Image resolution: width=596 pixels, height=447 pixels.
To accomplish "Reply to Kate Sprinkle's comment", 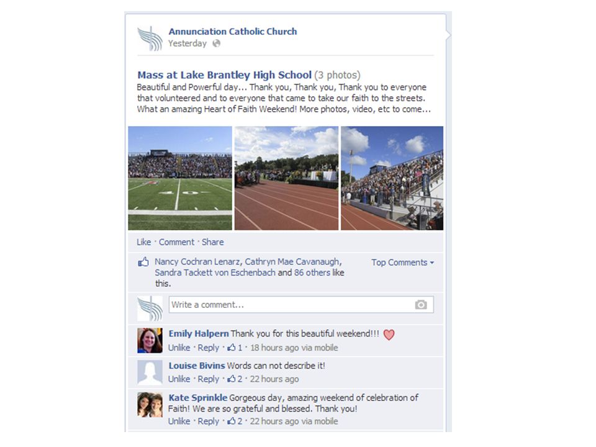I will pyautogui.click(x=209, y=421).
